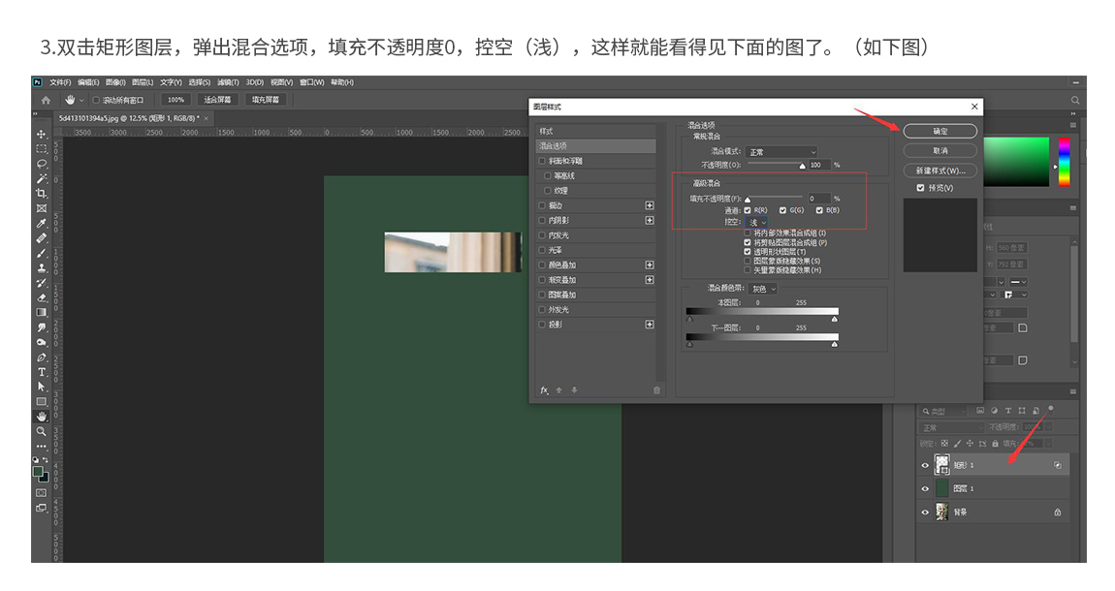1115x591 pixels.
Task: Click the plus icon next to 描边
Action: click(650, 205)
